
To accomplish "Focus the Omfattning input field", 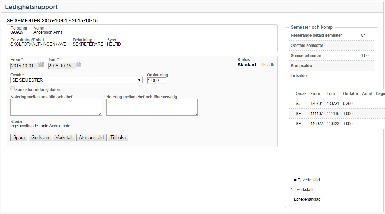I will [156, 80].
